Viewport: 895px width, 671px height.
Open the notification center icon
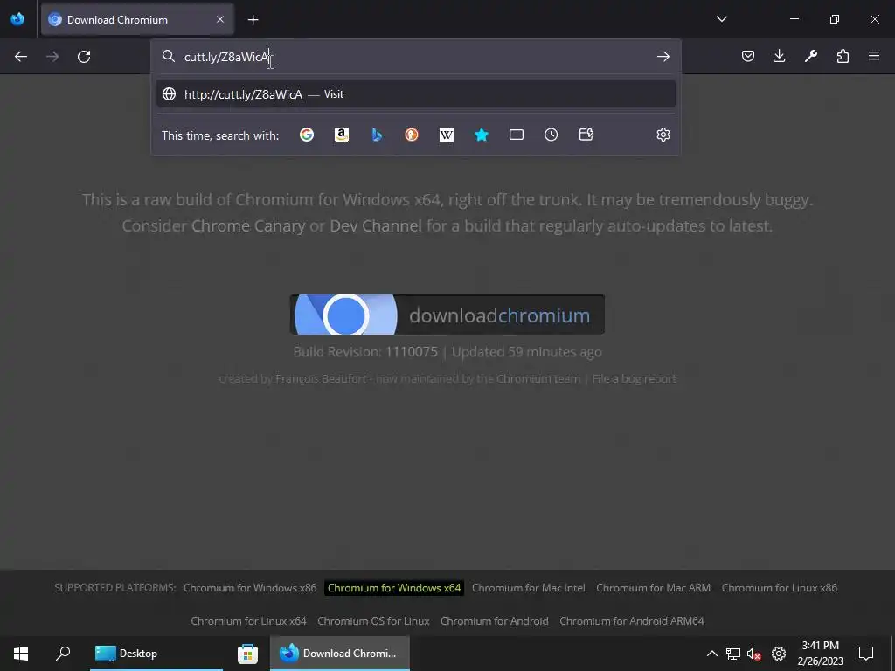tap(866, 654)
